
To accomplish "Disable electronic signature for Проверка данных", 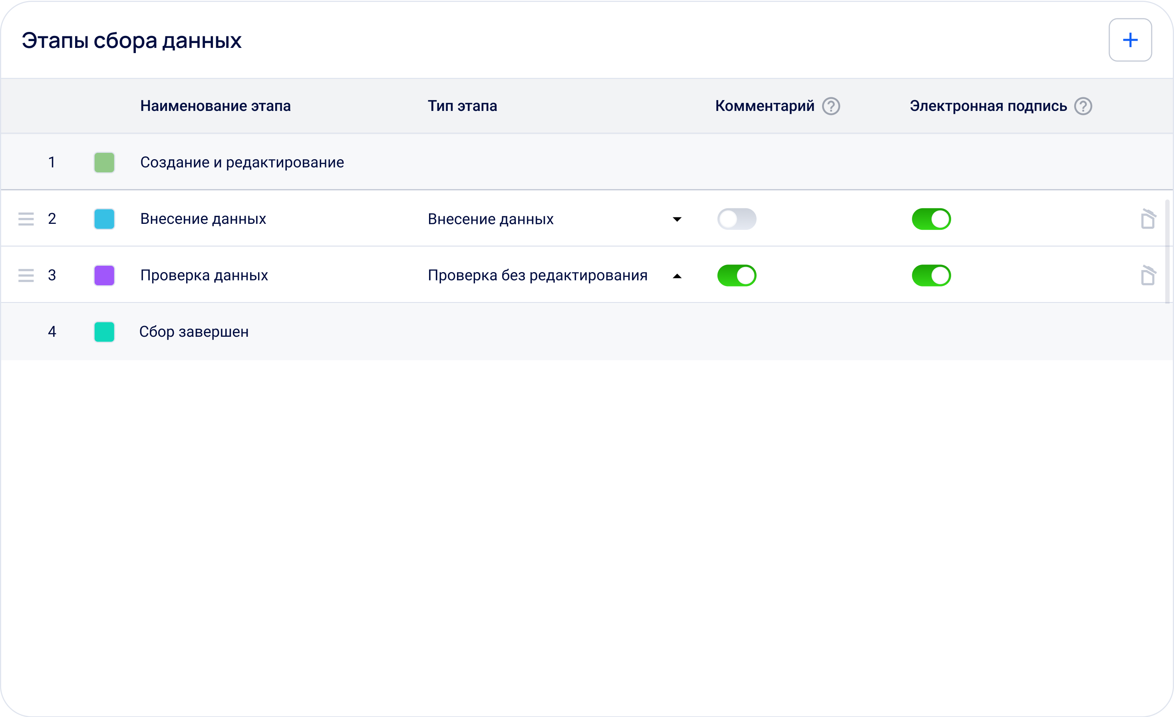I will (x=931, y=275).
